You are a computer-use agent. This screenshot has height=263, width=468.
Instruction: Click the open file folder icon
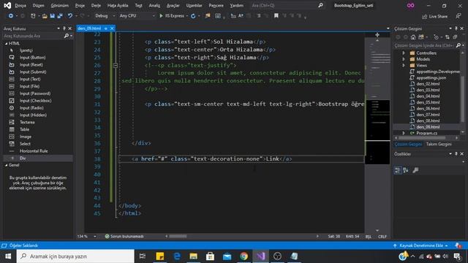(x=45, y=16)
